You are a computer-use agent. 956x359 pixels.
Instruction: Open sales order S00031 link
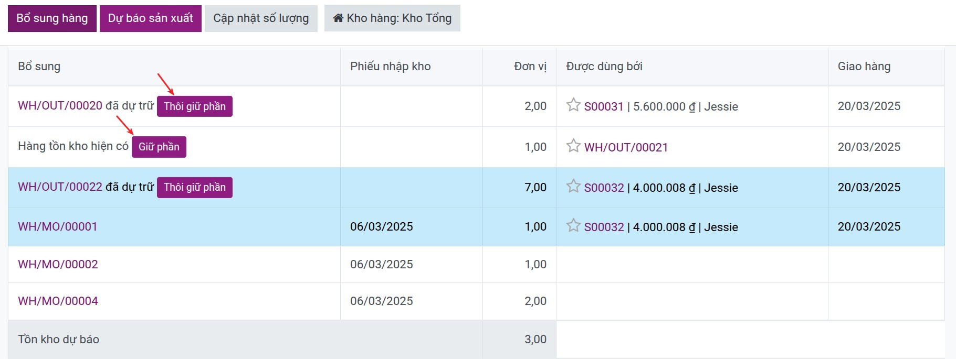[604, 107]
